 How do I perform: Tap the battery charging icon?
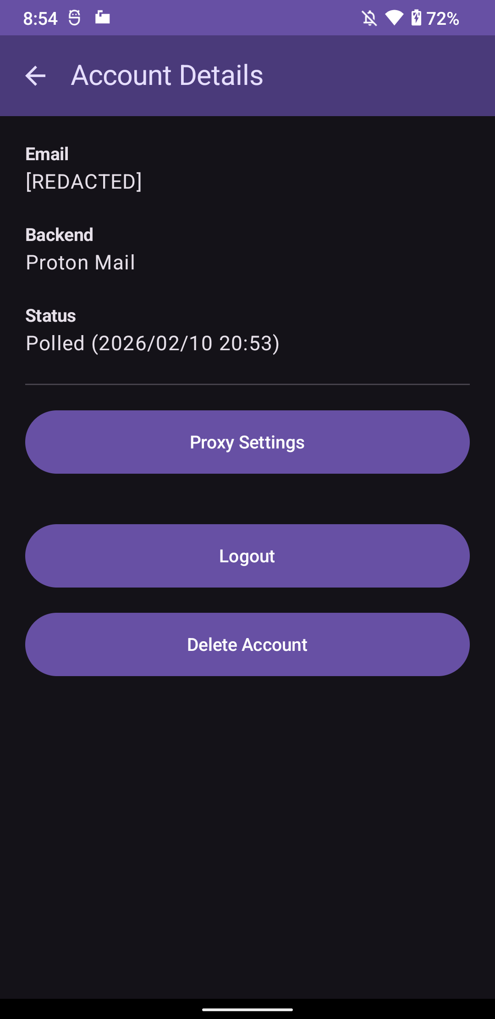416,18
